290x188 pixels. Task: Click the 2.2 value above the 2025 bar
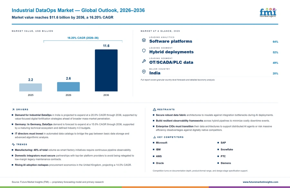[31, 80]
